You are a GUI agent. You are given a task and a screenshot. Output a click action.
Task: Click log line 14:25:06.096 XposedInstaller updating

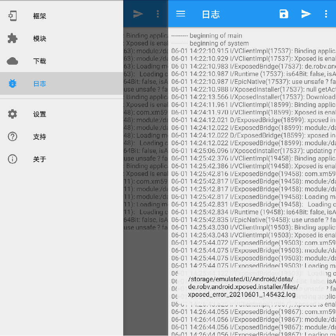click(x=253, y=151)
